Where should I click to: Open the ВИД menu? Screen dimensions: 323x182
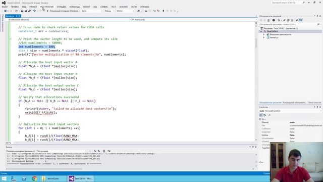click(x=24, y=7)
